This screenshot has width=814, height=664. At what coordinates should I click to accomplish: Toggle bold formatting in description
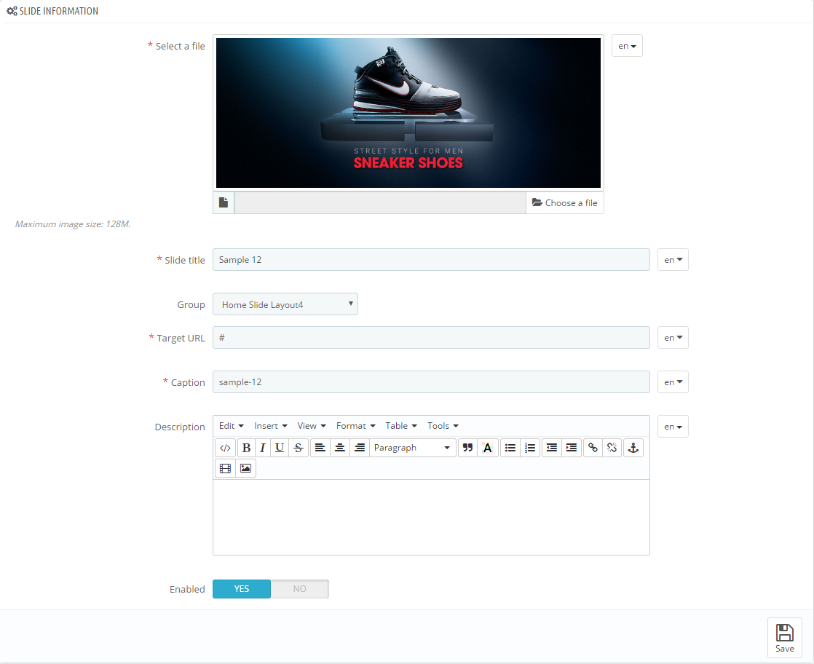pos(247,448)
